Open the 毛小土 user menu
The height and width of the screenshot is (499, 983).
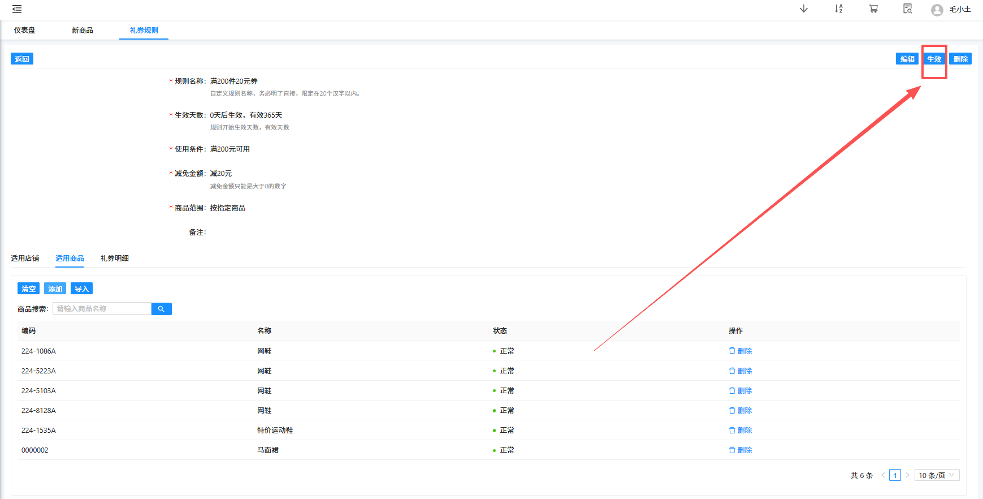(x=960, y=10)
